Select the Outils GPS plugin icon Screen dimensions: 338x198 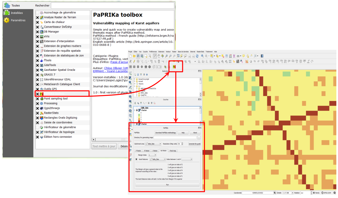42,89
